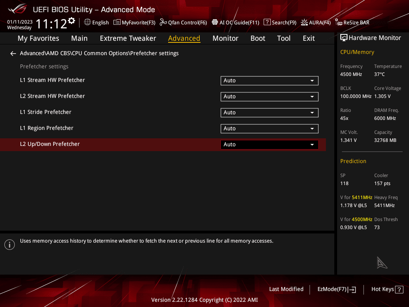409x307 pixels.
Task: Click the SP value 118
Action: click(344, 183)
